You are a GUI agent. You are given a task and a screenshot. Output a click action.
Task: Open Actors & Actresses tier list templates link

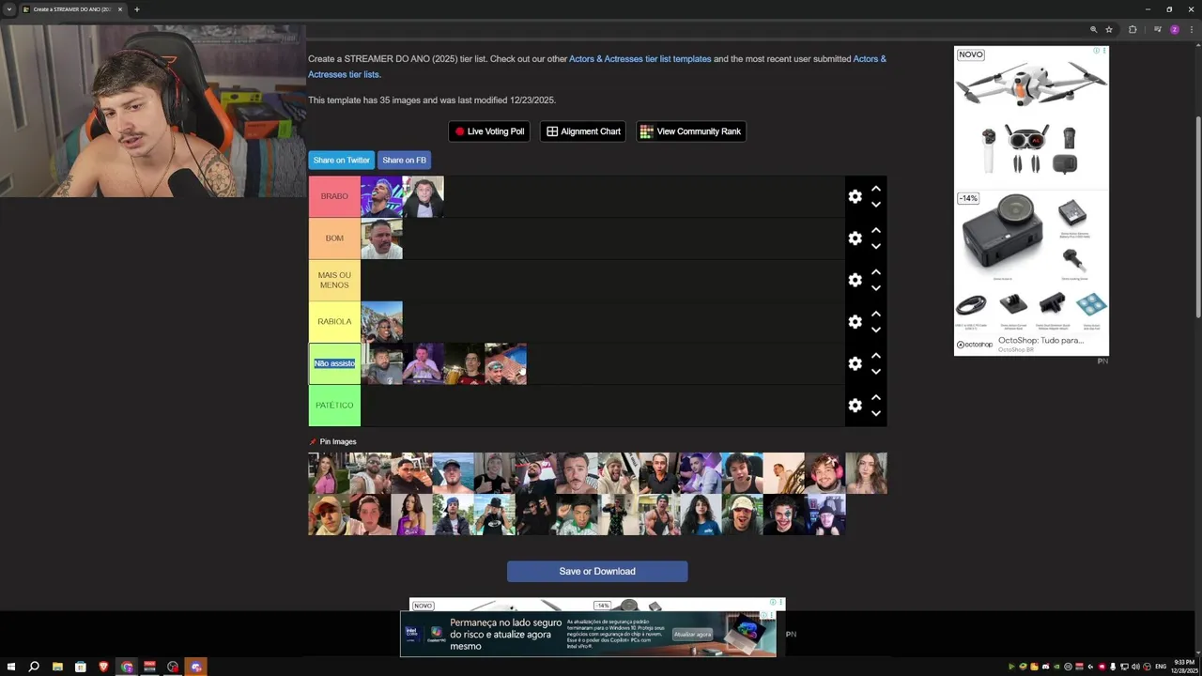[x=640, y=59]
